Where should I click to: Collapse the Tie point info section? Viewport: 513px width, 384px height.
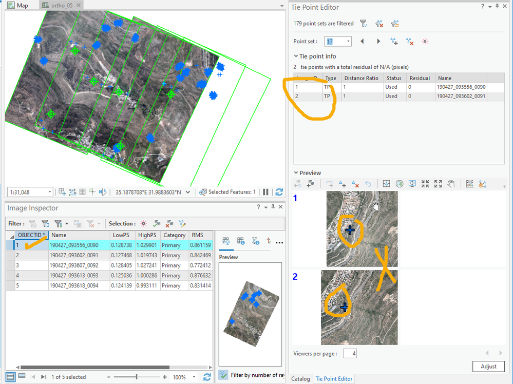pos(296,56)
